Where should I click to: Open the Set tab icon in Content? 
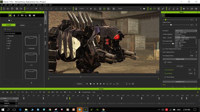click(x=22, y=15)
